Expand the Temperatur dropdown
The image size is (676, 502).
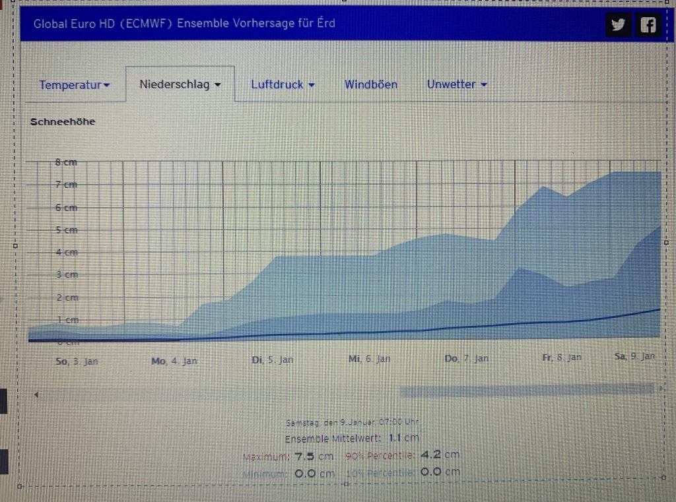click(75, 85)
